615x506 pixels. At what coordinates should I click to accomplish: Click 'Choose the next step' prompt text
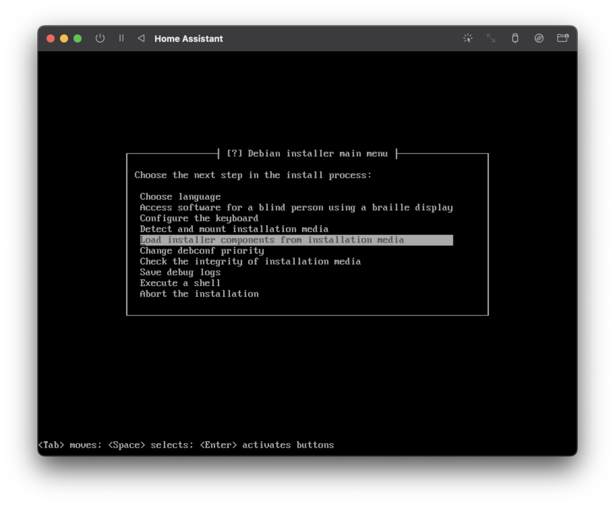pos(253,175)
